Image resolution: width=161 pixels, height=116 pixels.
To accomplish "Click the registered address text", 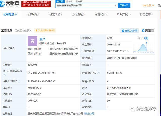I will pyautogui.click(x=55, y=113).
